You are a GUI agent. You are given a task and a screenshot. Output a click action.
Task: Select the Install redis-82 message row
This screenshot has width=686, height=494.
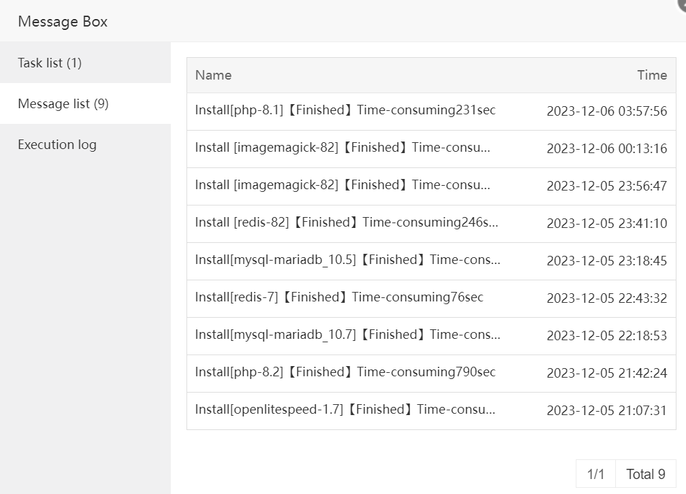pos(346,223)
